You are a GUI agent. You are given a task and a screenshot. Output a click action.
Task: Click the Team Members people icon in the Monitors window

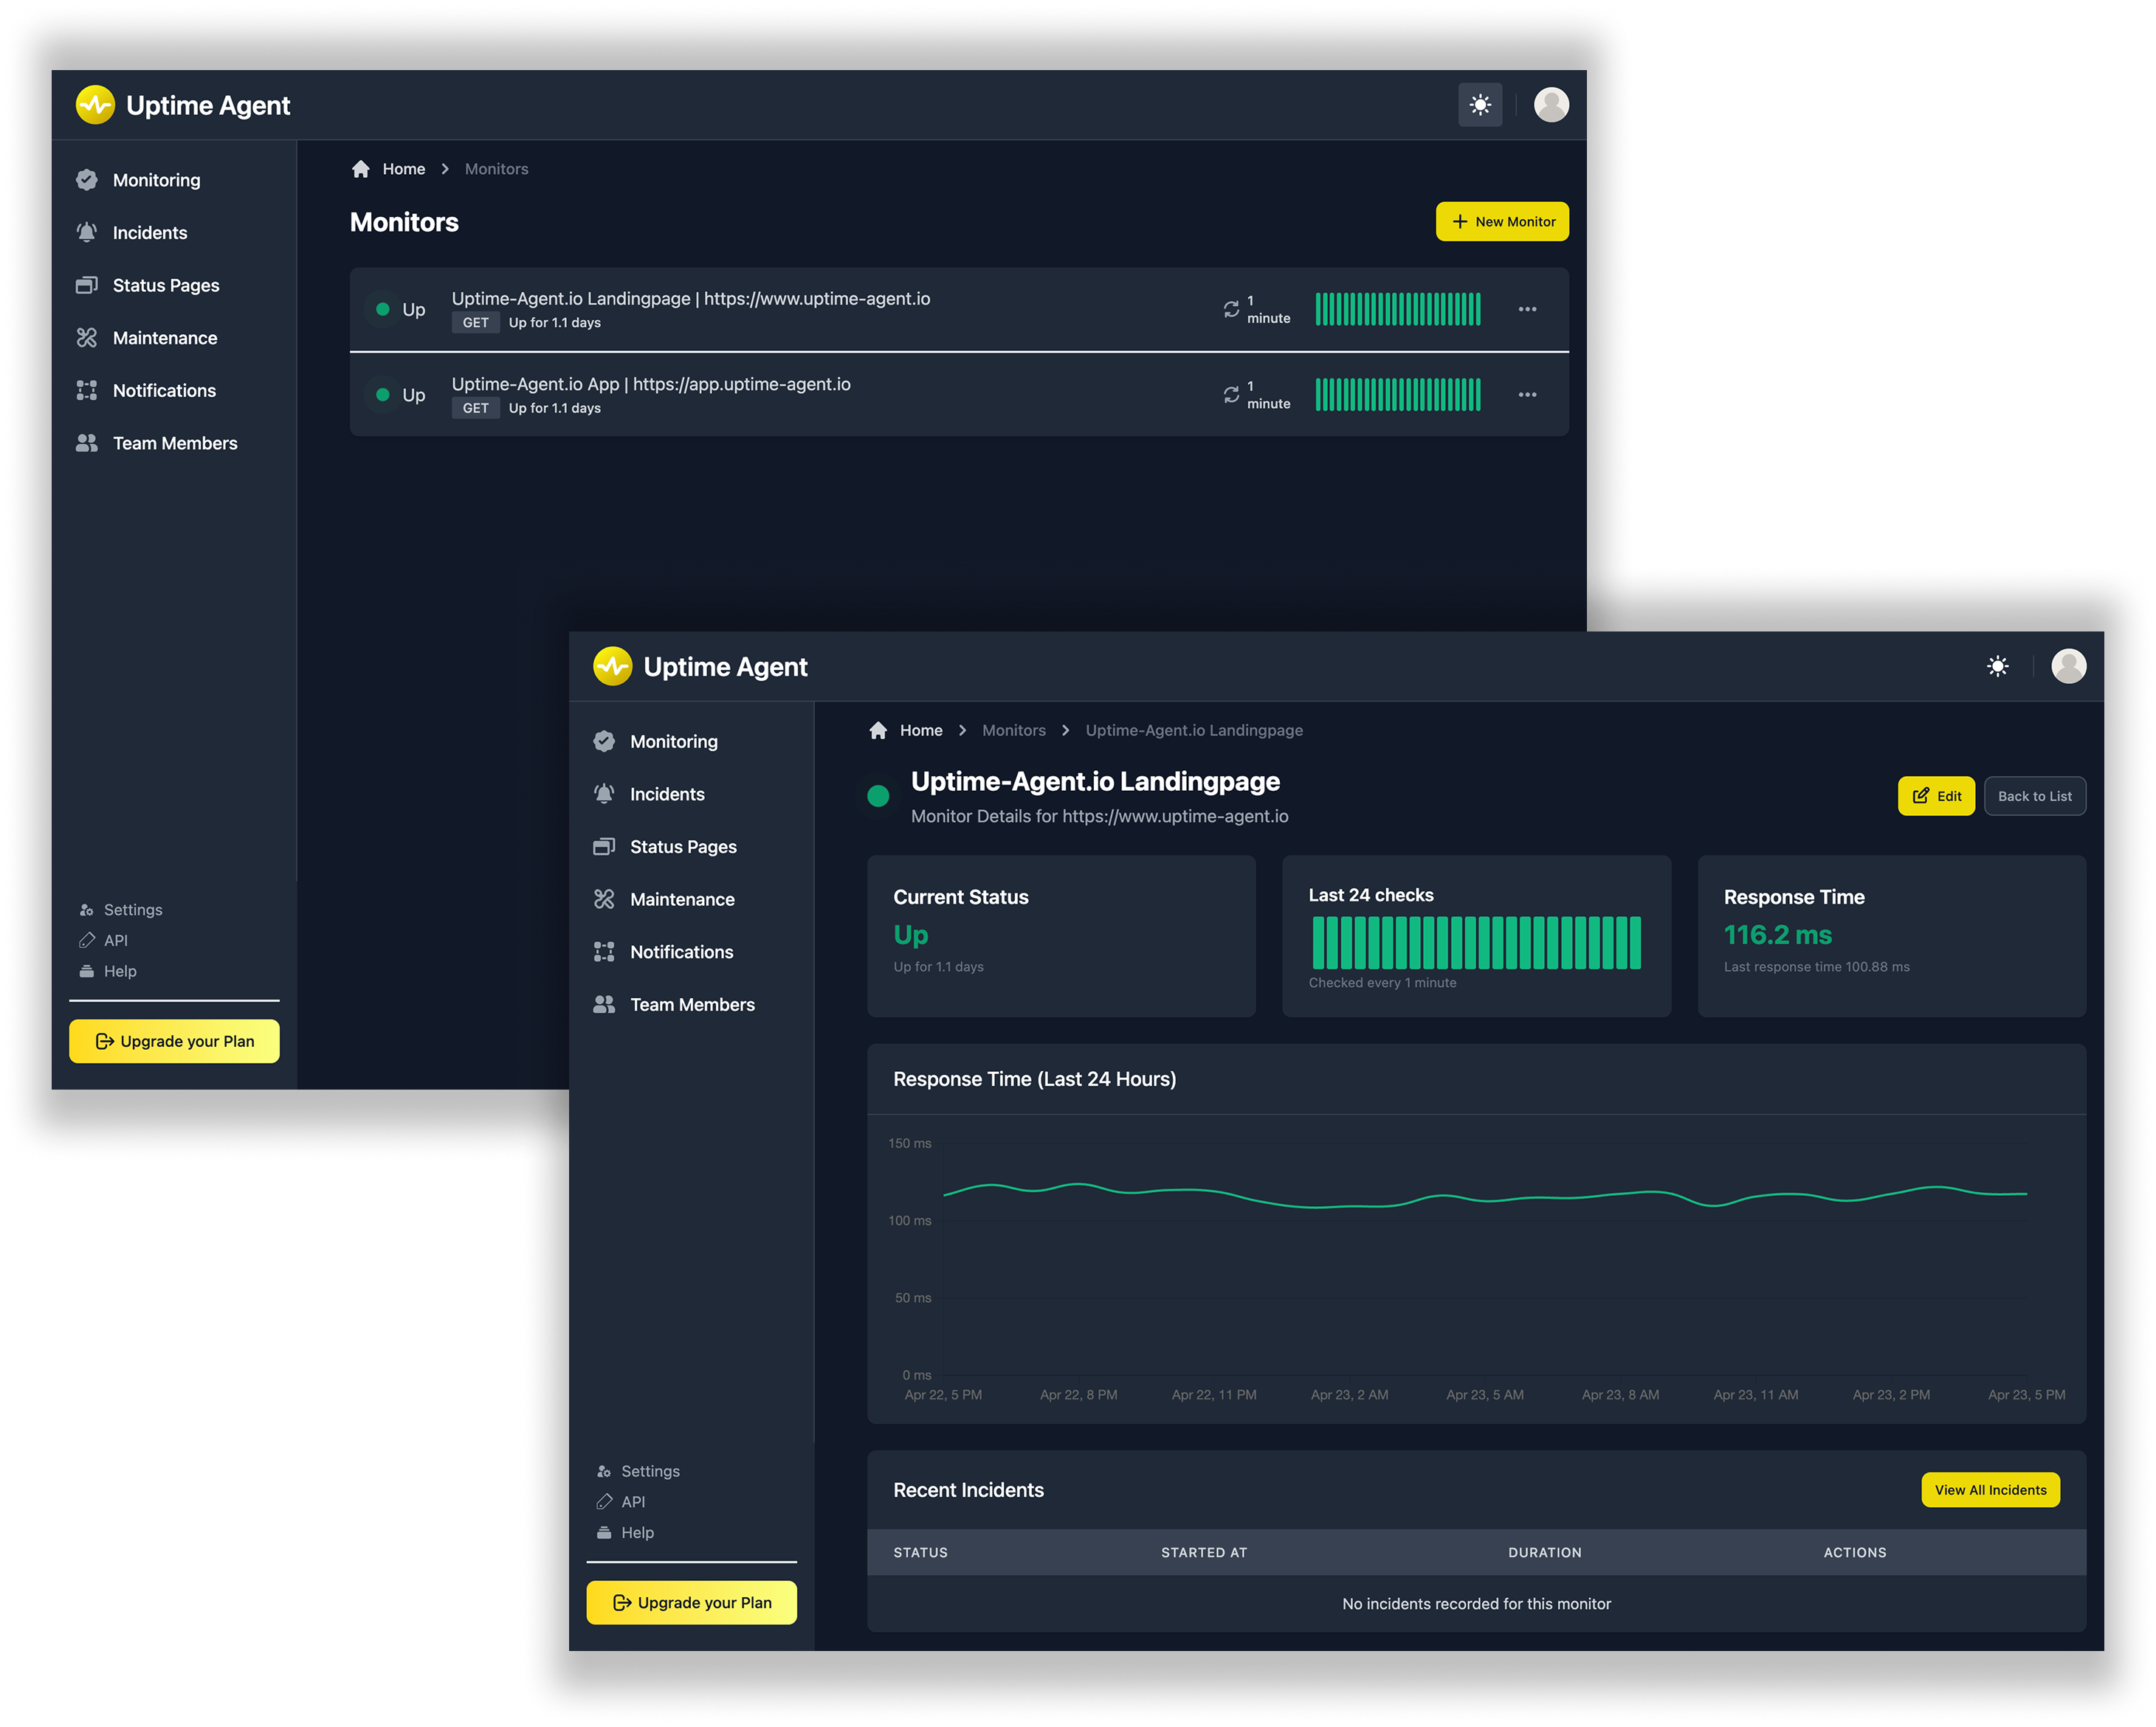(x=87, y=444)
